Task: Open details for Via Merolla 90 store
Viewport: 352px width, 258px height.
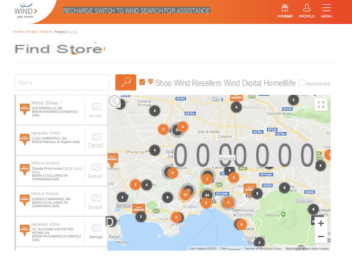Action: point(96,110)
